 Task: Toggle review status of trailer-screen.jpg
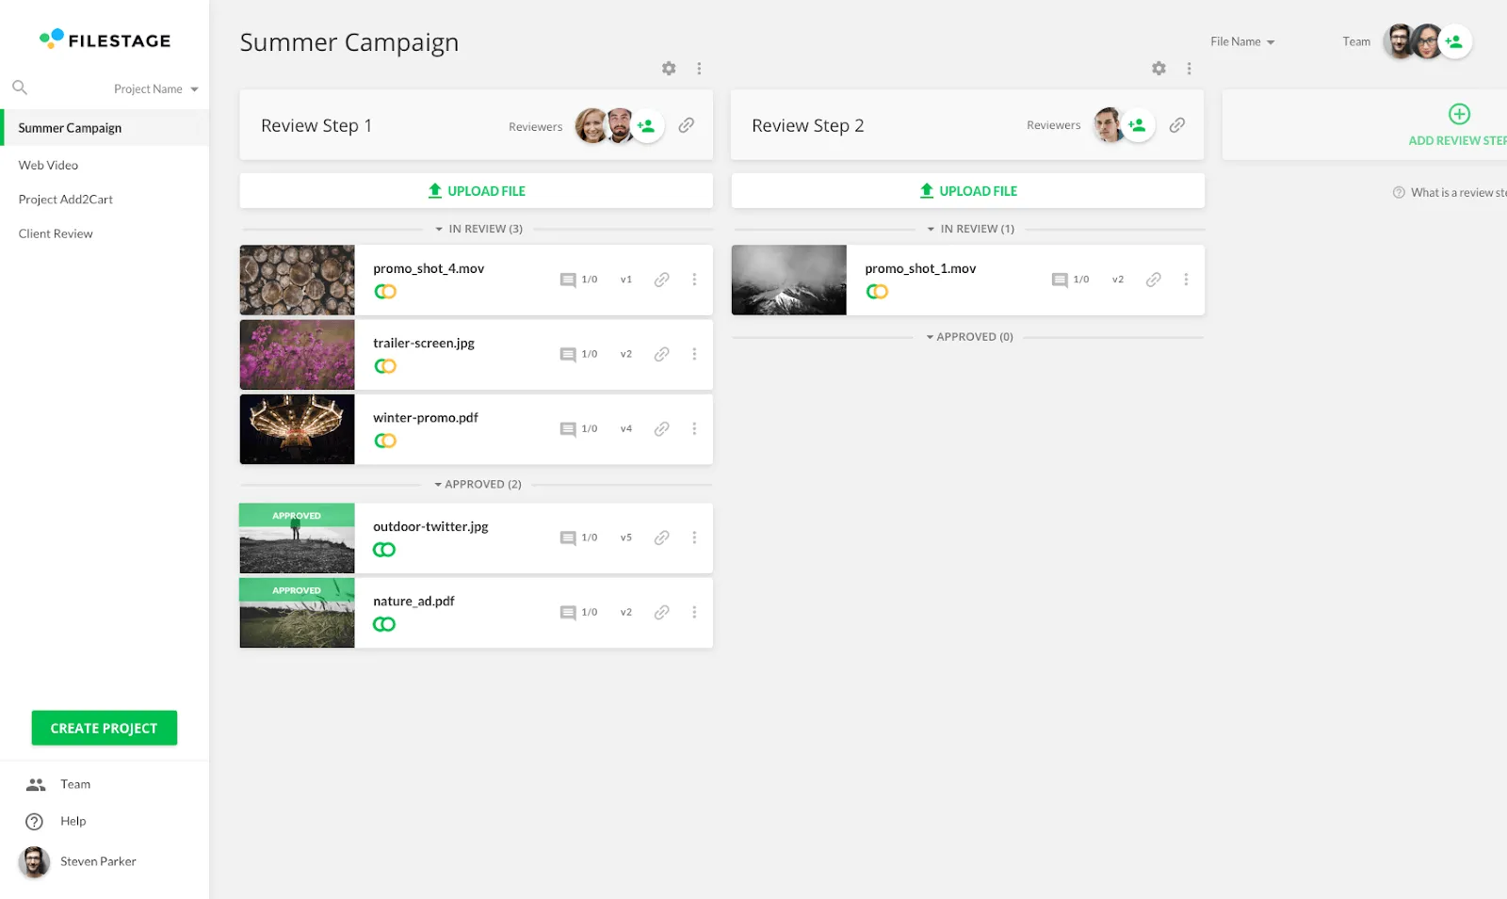385,366
